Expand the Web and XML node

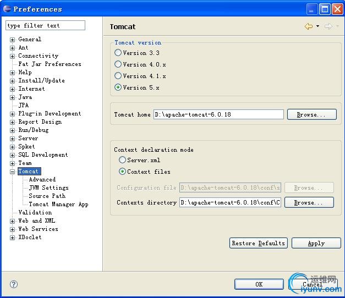coord(12,221)
